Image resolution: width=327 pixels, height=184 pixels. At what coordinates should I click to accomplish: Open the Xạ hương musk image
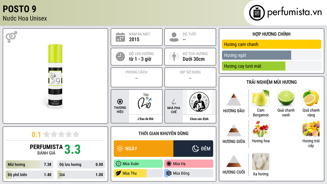tap(261, 162)
